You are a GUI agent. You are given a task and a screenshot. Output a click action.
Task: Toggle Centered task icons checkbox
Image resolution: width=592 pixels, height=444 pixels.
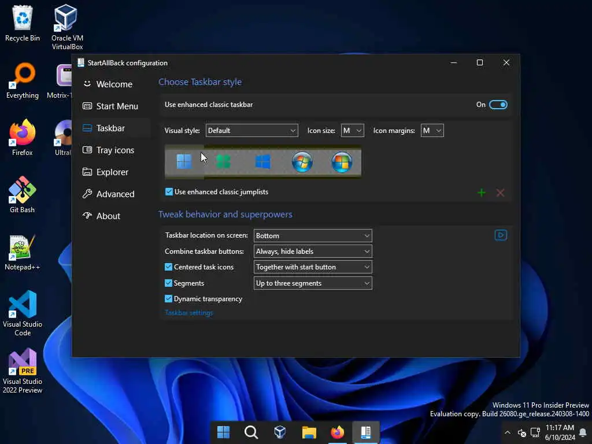[x=168, y=267]
